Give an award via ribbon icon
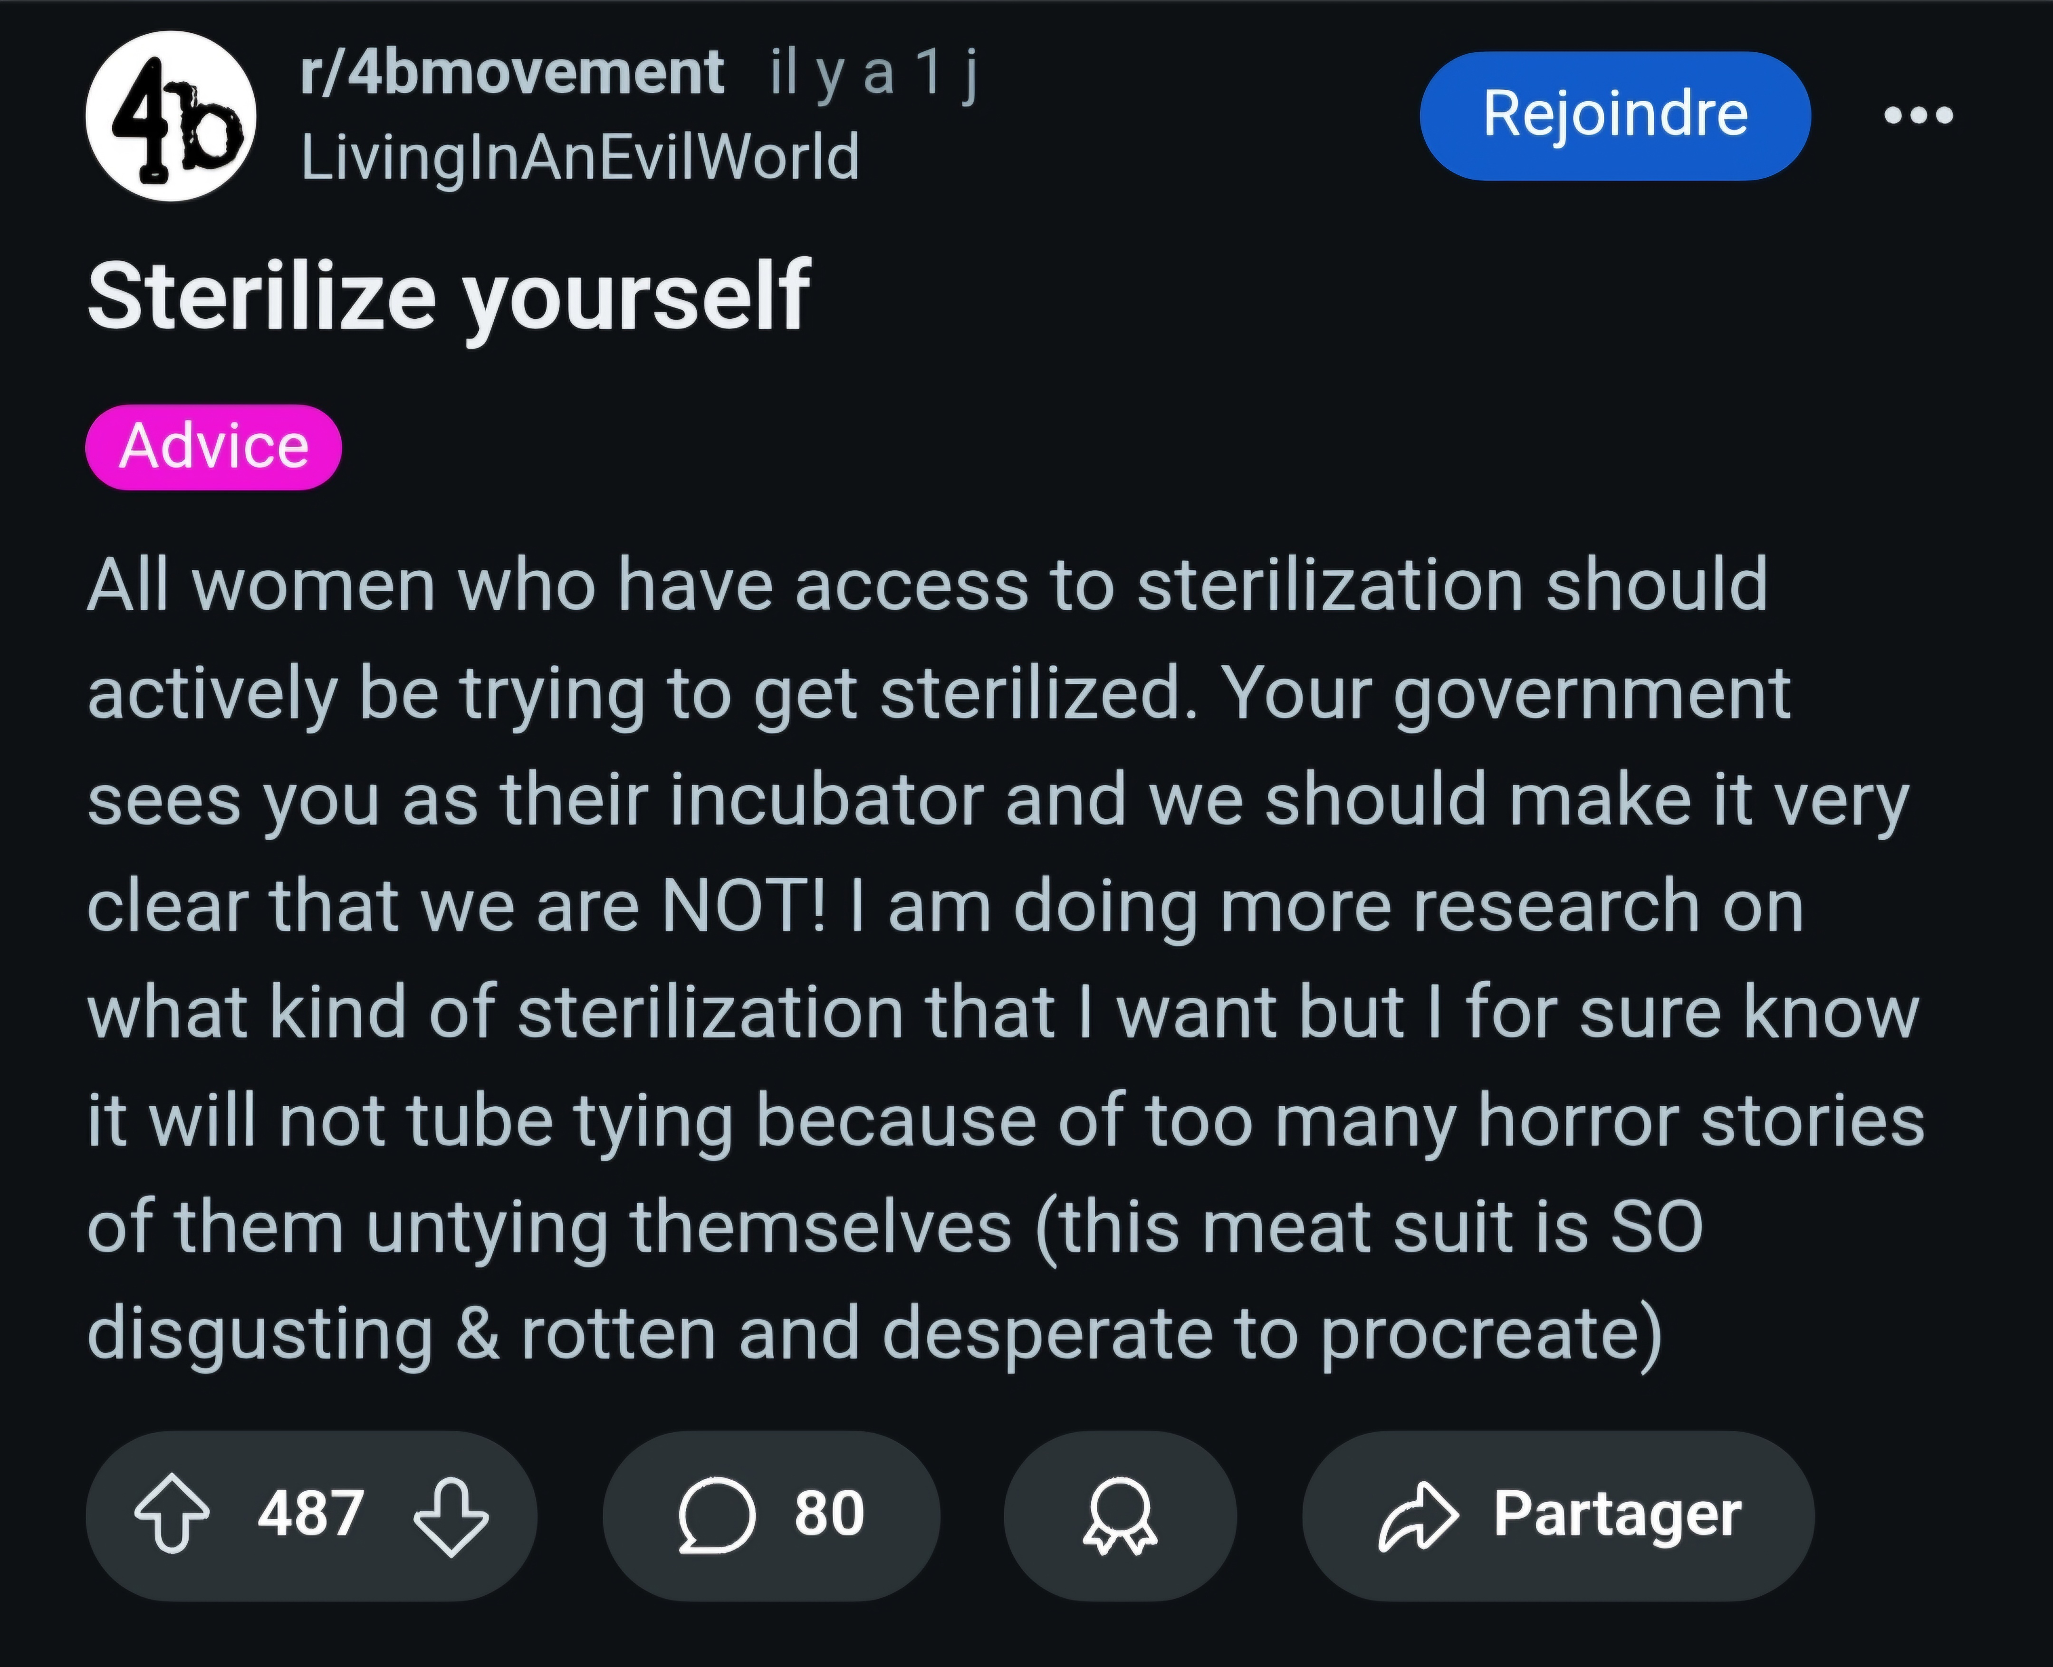2053x1667 pixels. tap(1120, 1515)
